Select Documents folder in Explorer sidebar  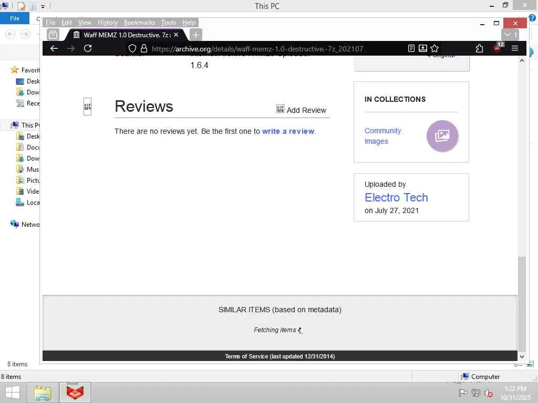click(27, 147)
